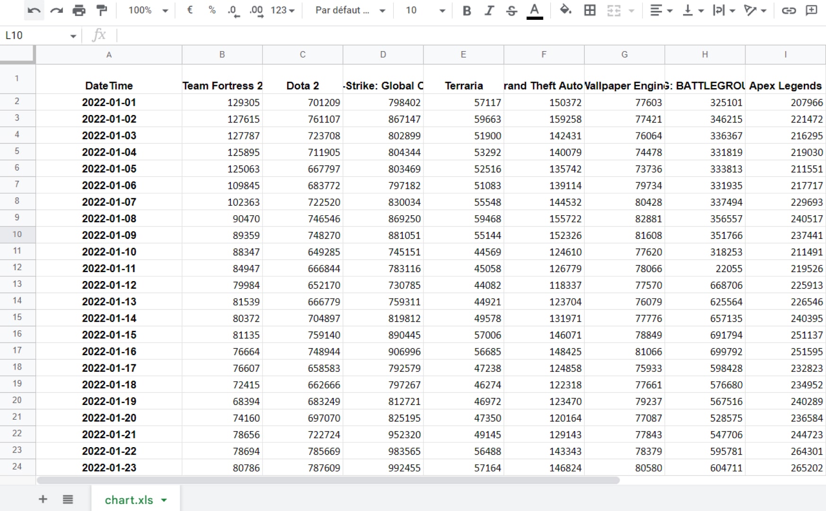Open the L10 name box dropdown arrow
Image resolution: width=826 pixels, height=511 pixels.
pyautogui.click(x=73, y=36)
